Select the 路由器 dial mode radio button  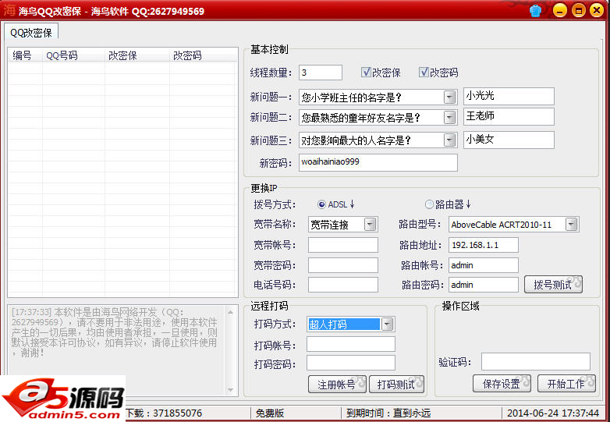point(429,204)
